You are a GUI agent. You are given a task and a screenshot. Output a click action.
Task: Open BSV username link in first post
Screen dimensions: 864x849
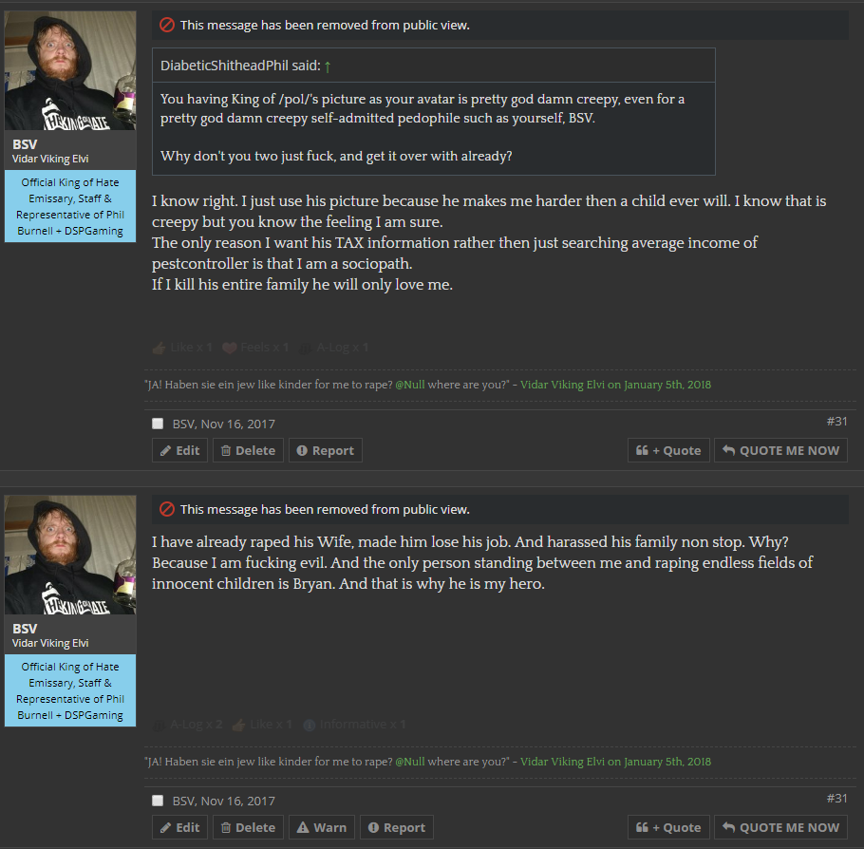coord(25,144)
